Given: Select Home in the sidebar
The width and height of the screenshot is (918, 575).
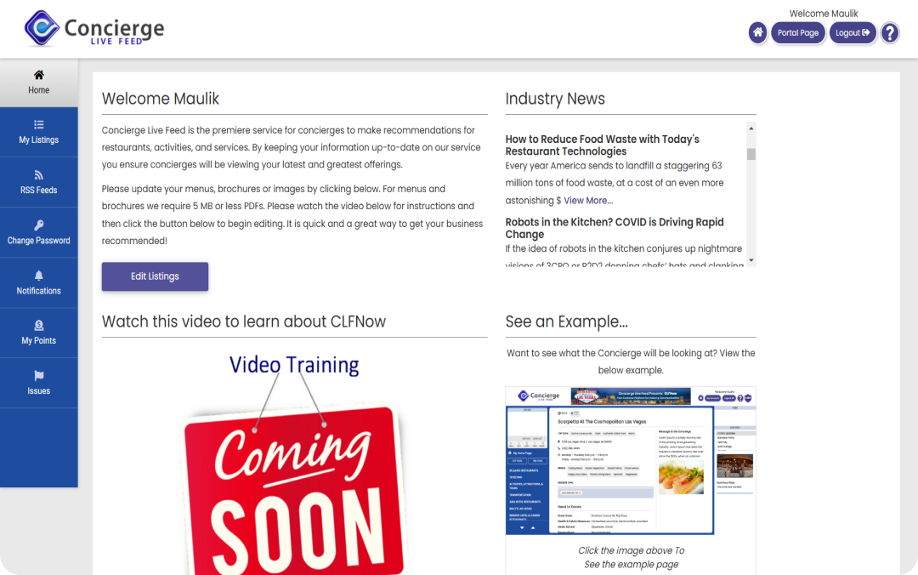Looking at the screenshot, I should [x=38, y=83].
